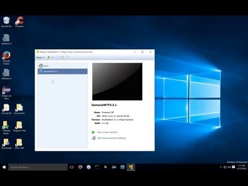
Task: Maximize the VMware Player window
Action: 143,52
